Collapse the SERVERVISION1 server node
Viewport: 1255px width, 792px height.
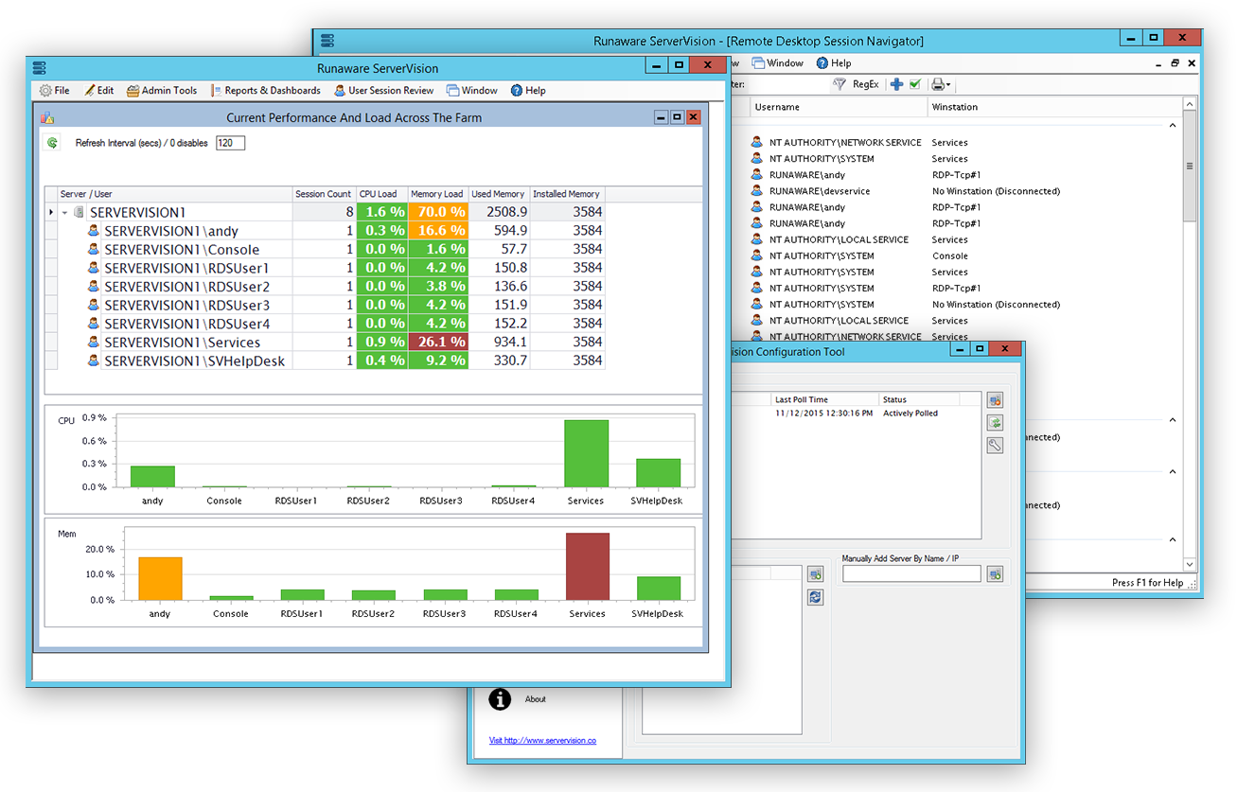coord(65,213)
